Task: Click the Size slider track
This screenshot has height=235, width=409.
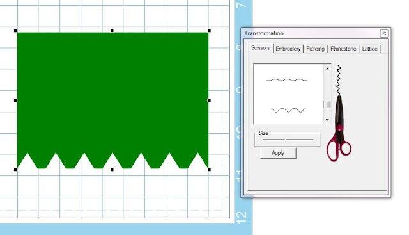Action: pos(288,140)
